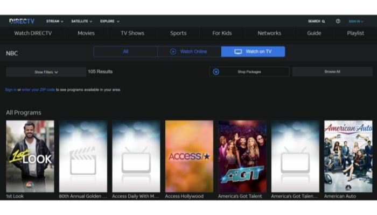Open the SIGN IN dropdown
Viewport: 377px width, 215px height.
(x=356, y=21)
